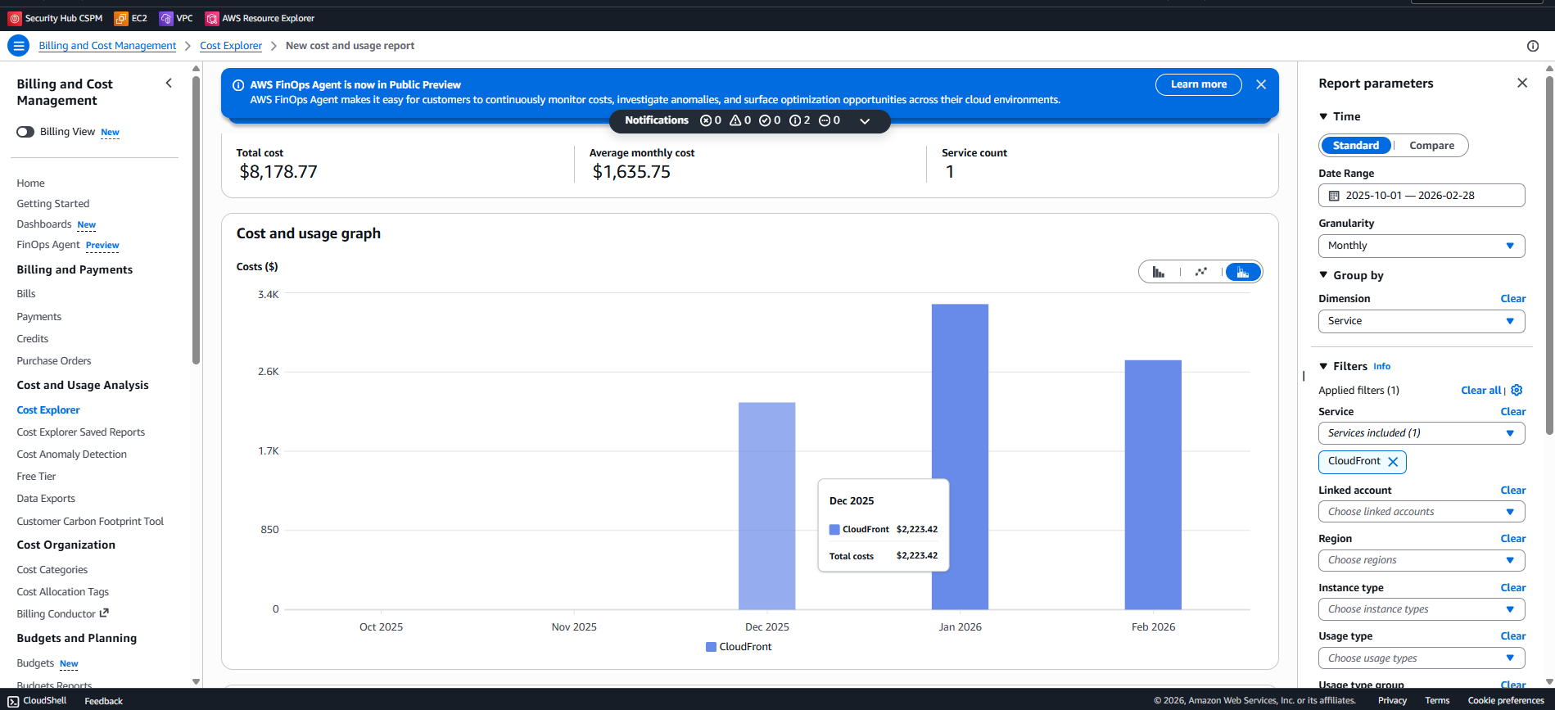Open the hamburger navigation menu
This screenshot has width=1555, height=710.
click(x=18, y=46)
